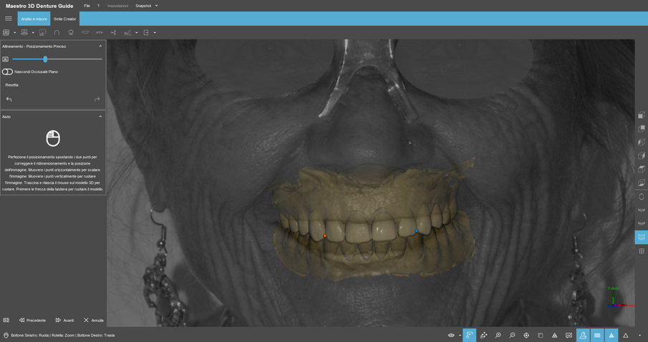
Task: Select the fourth cube view icon
Action: click(x=642, y=156)
